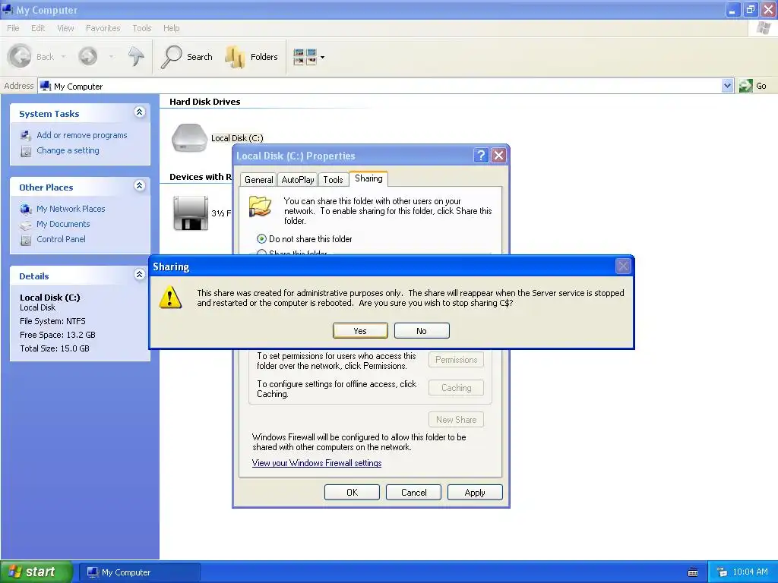Click the OK button in Properties dialog

353,492
